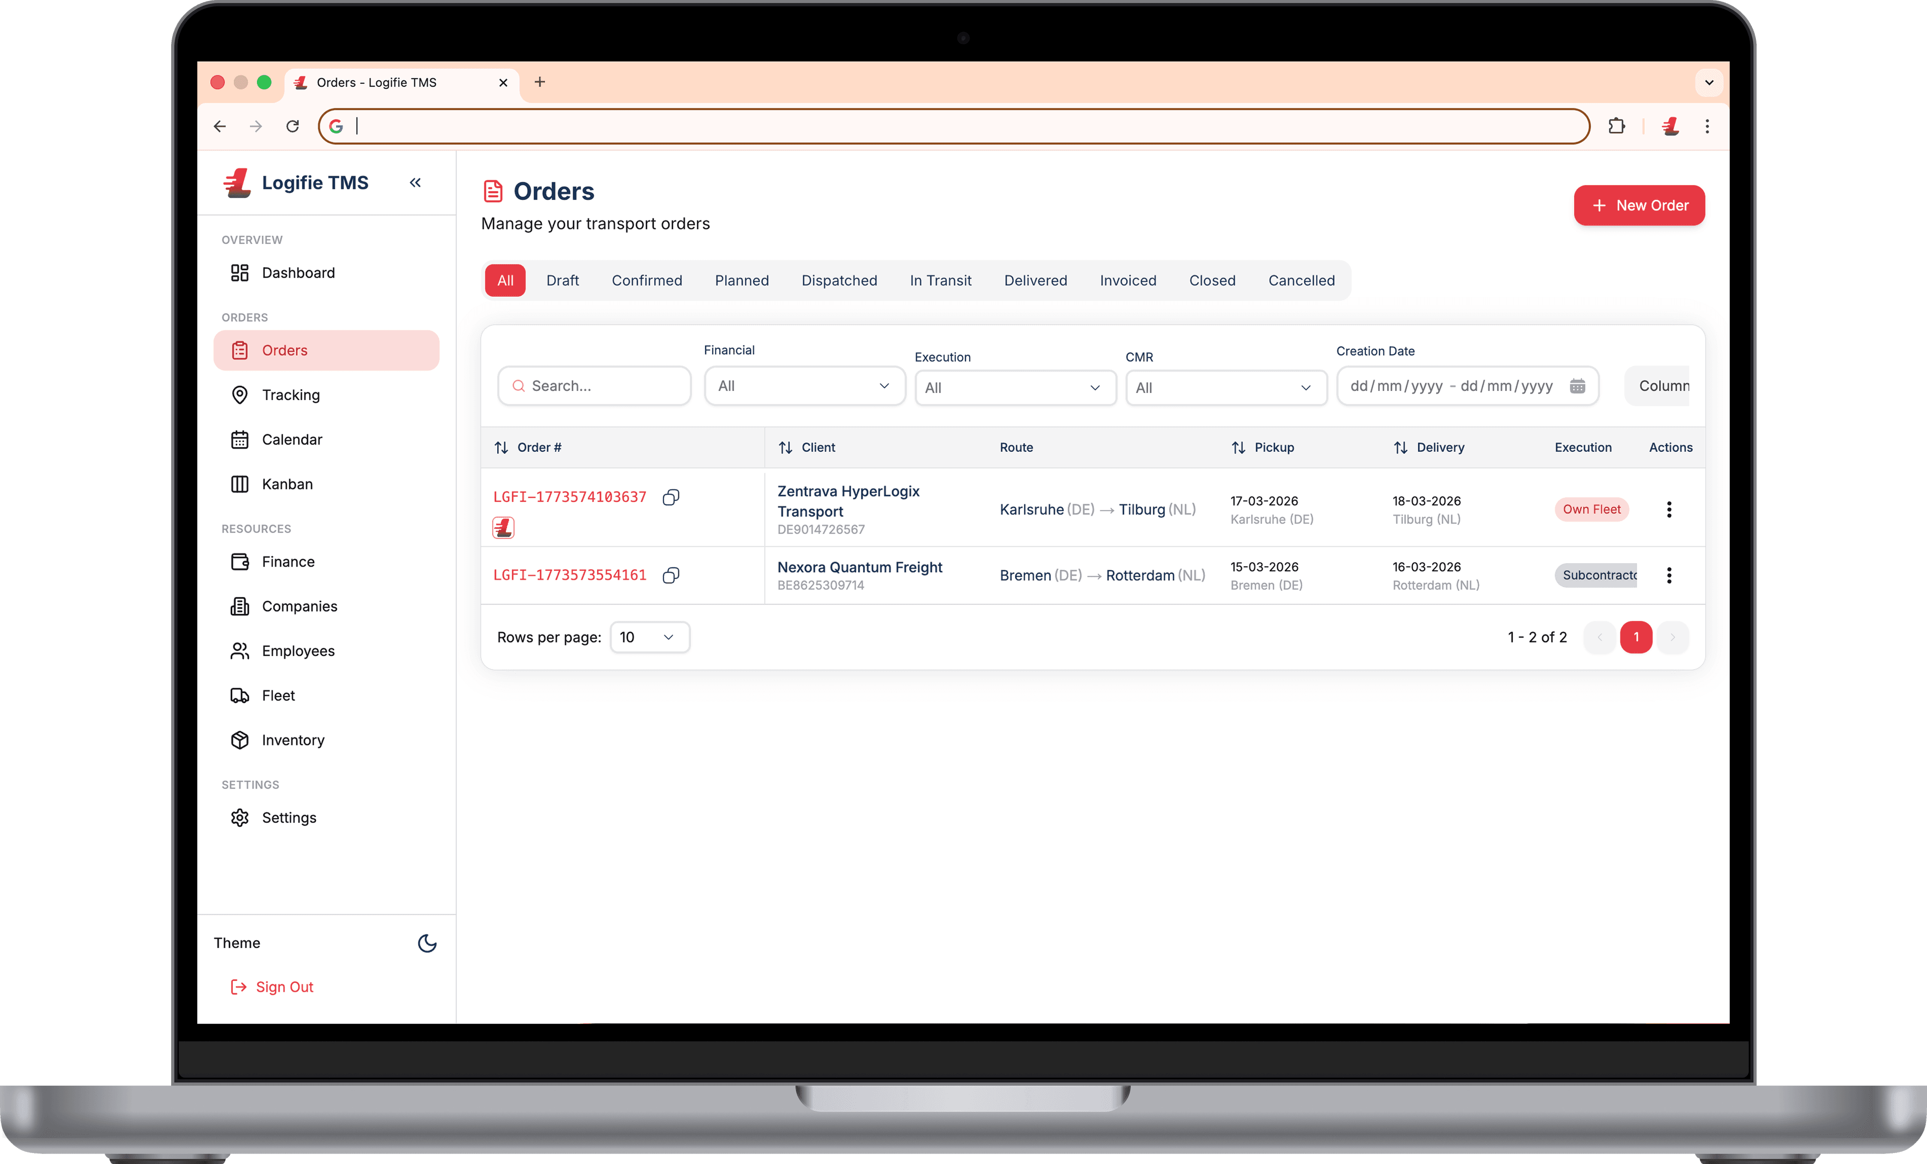Select the Dispatched status tab

click(839, 280)
